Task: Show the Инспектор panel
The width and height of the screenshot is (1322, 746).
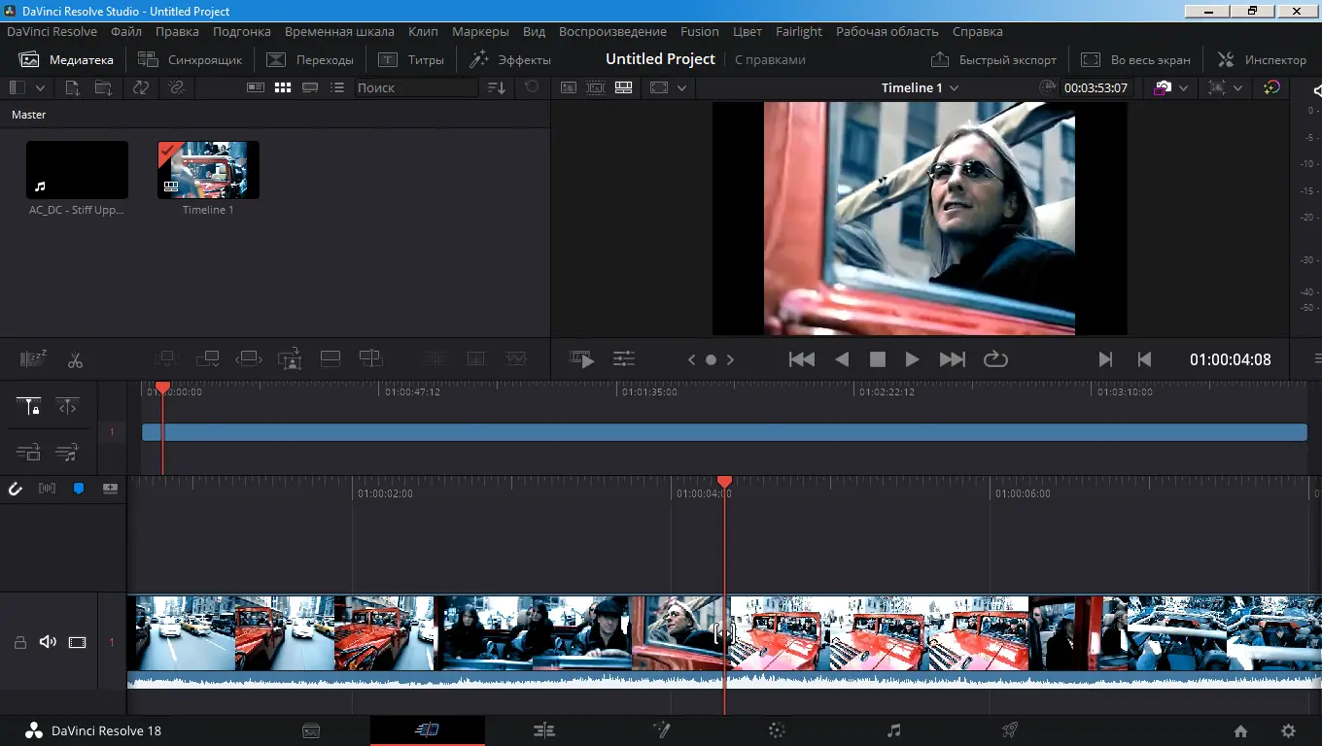Action: [1261, 59]
